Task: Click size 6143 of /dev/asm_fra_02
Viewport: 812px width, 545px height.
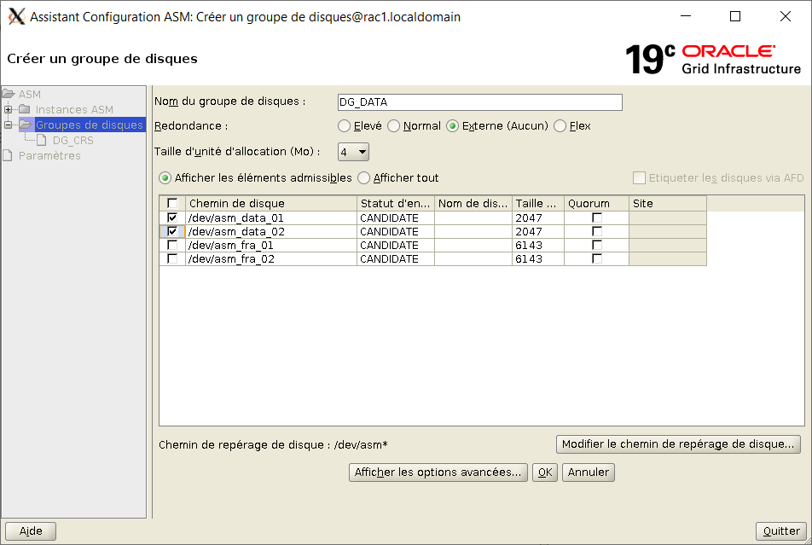Action: point(537,258)
